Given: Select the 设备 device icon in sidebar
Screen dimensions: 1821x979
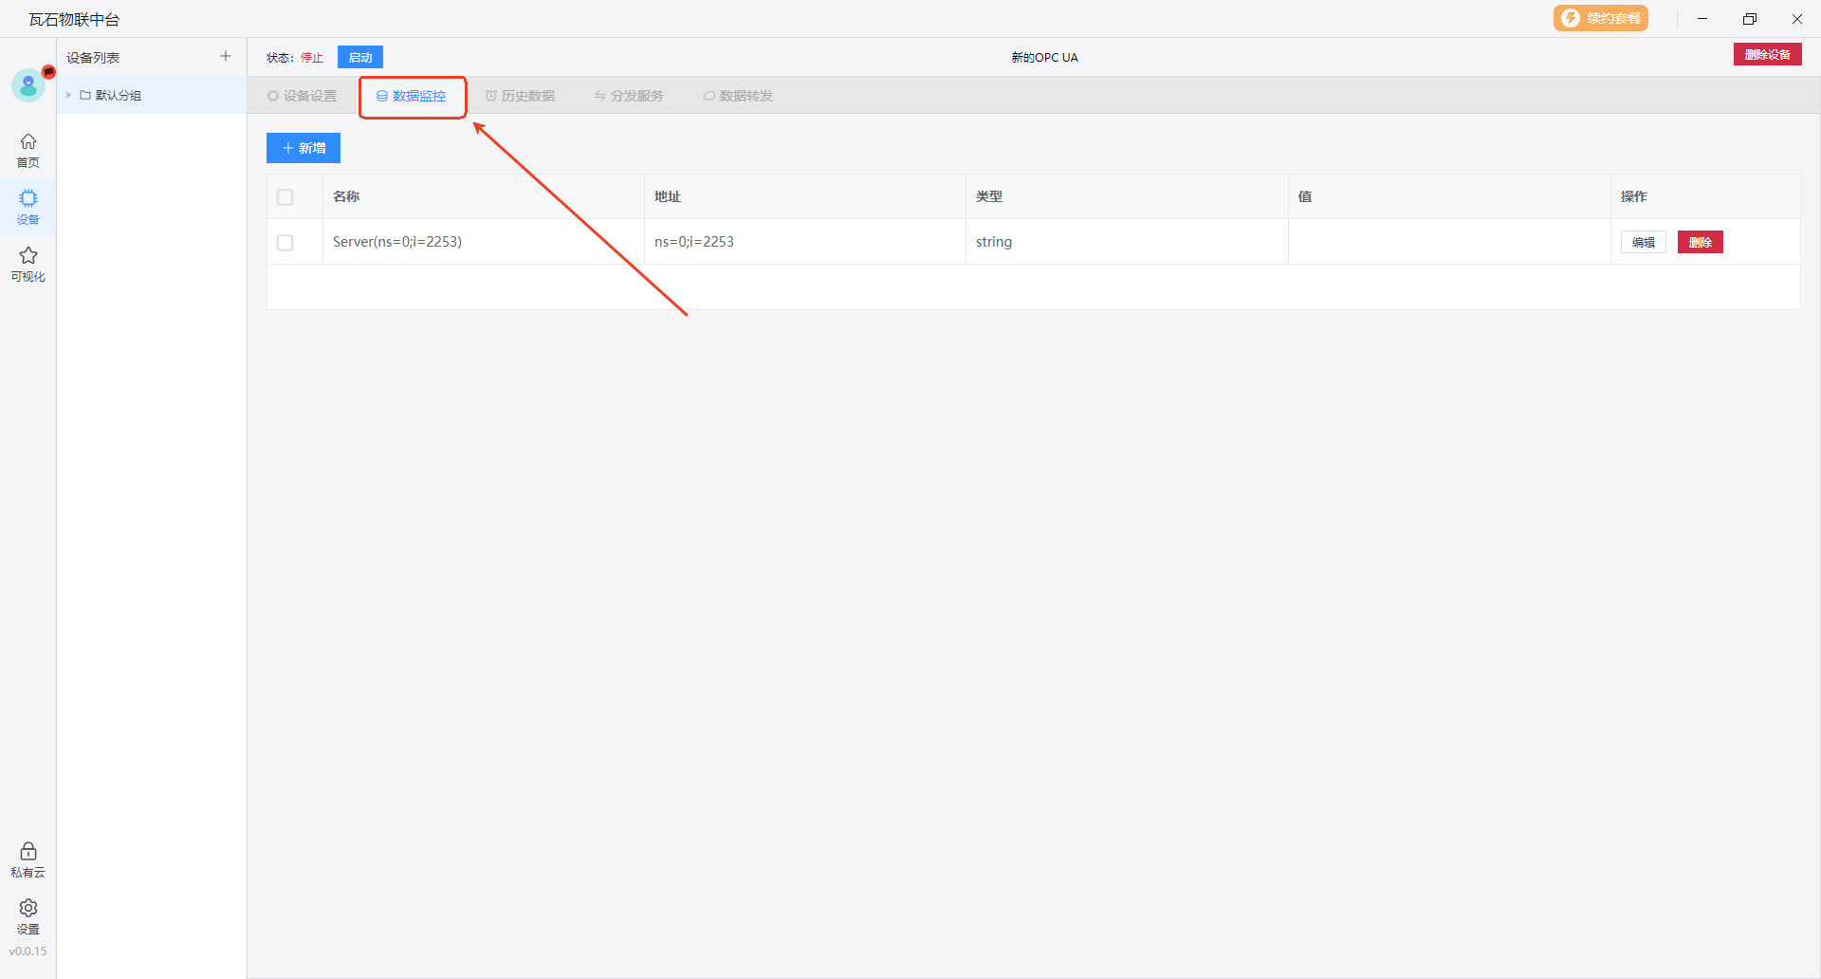Looking at the screenshot, I should coord(28,206).
